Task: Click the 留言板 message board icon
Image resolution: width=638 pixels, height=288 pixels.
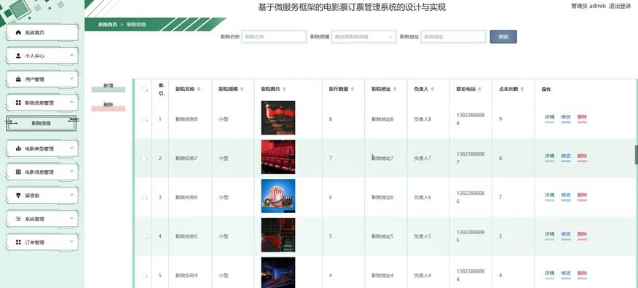Action: 18,196
